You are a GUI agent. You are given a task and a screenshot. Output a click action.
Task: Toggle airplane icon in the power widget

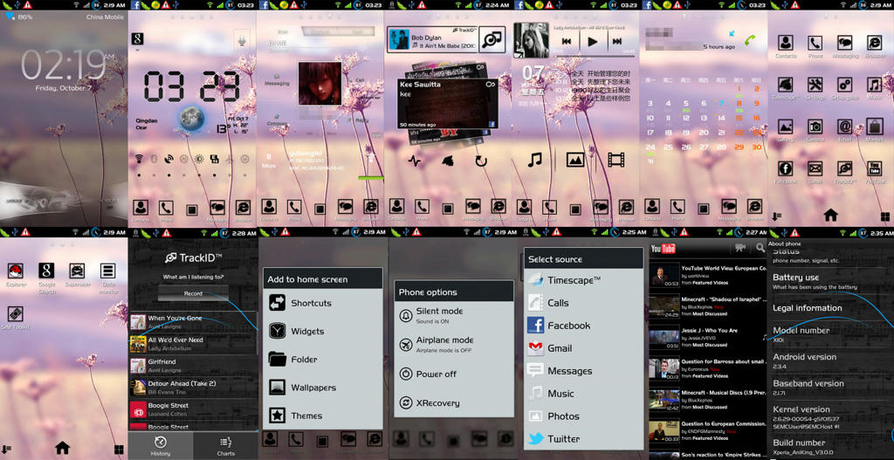click(x=230, y=159)
